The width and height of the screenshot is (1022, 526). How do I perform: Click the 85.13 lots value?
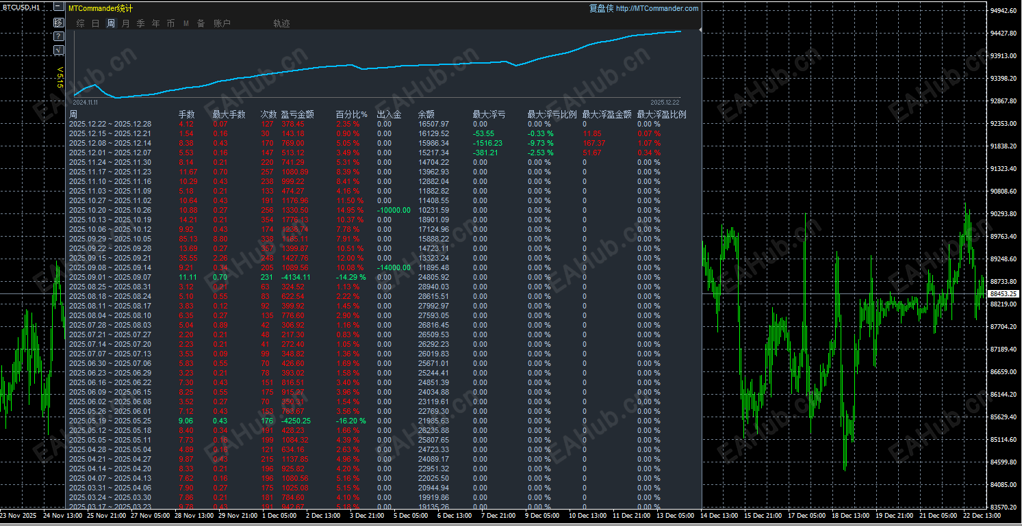click(188, 239)
